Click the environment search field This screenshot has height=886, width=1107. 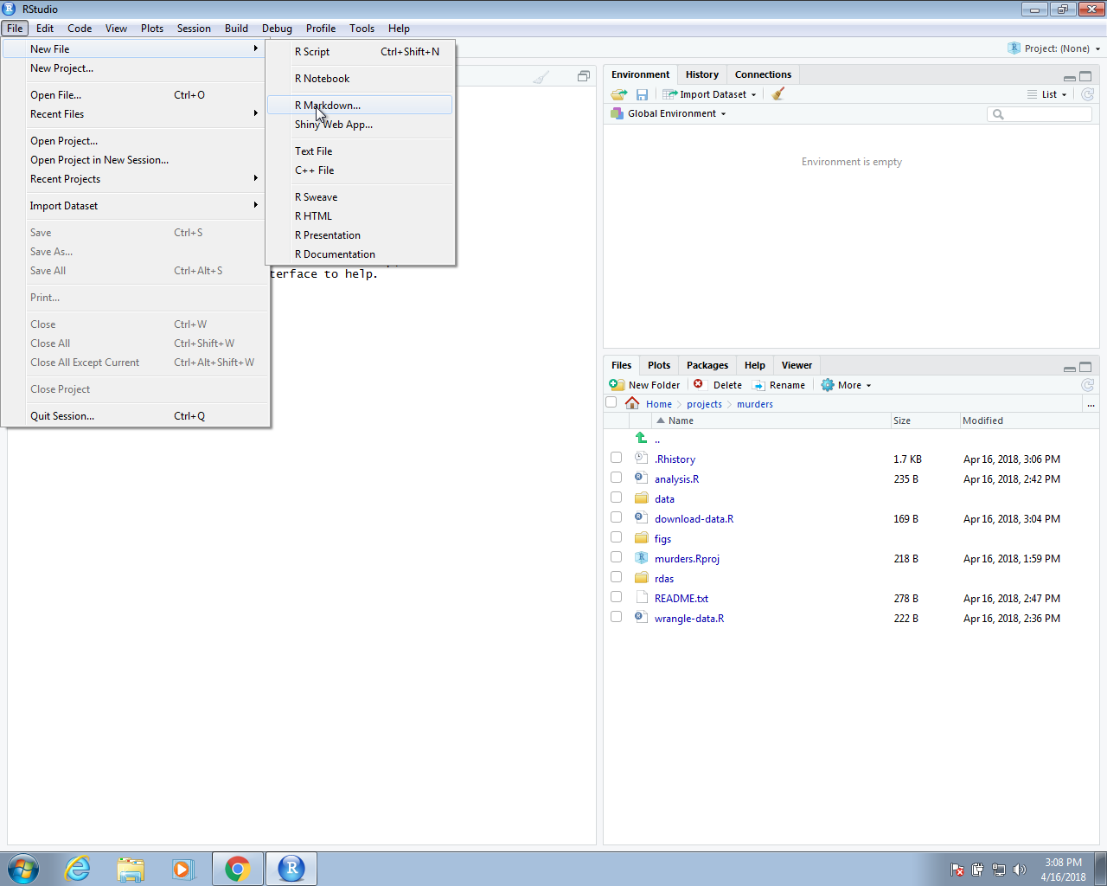point(1040,113)
